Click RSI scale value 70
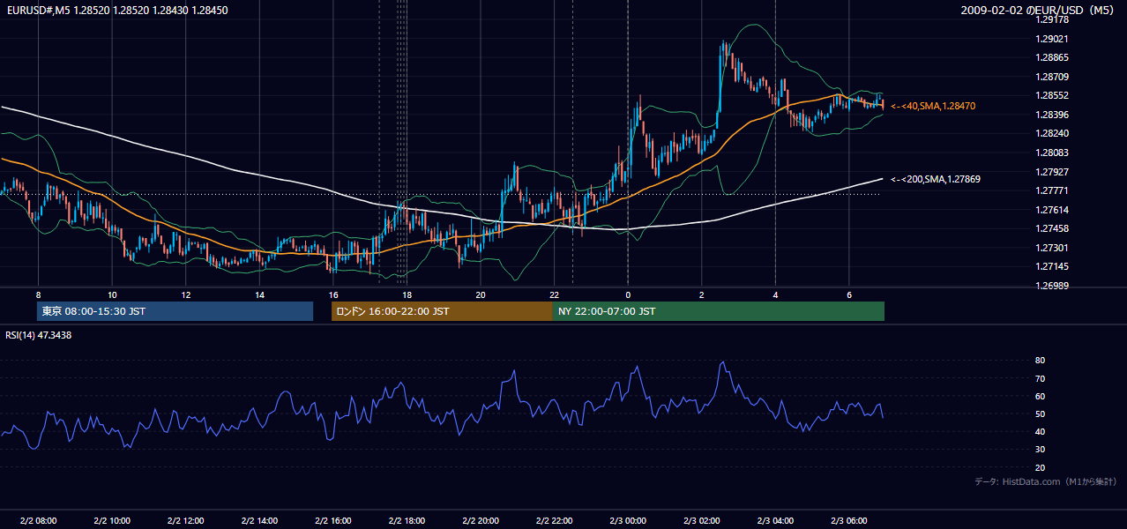The width and height of the screenshot is (1127, 529). 1041,378
